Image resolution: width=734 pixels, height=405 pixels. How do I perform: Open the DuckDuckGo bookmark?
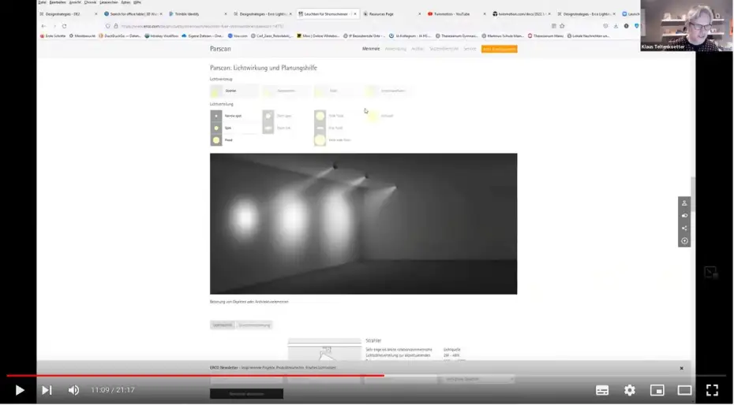coord(119,35)
